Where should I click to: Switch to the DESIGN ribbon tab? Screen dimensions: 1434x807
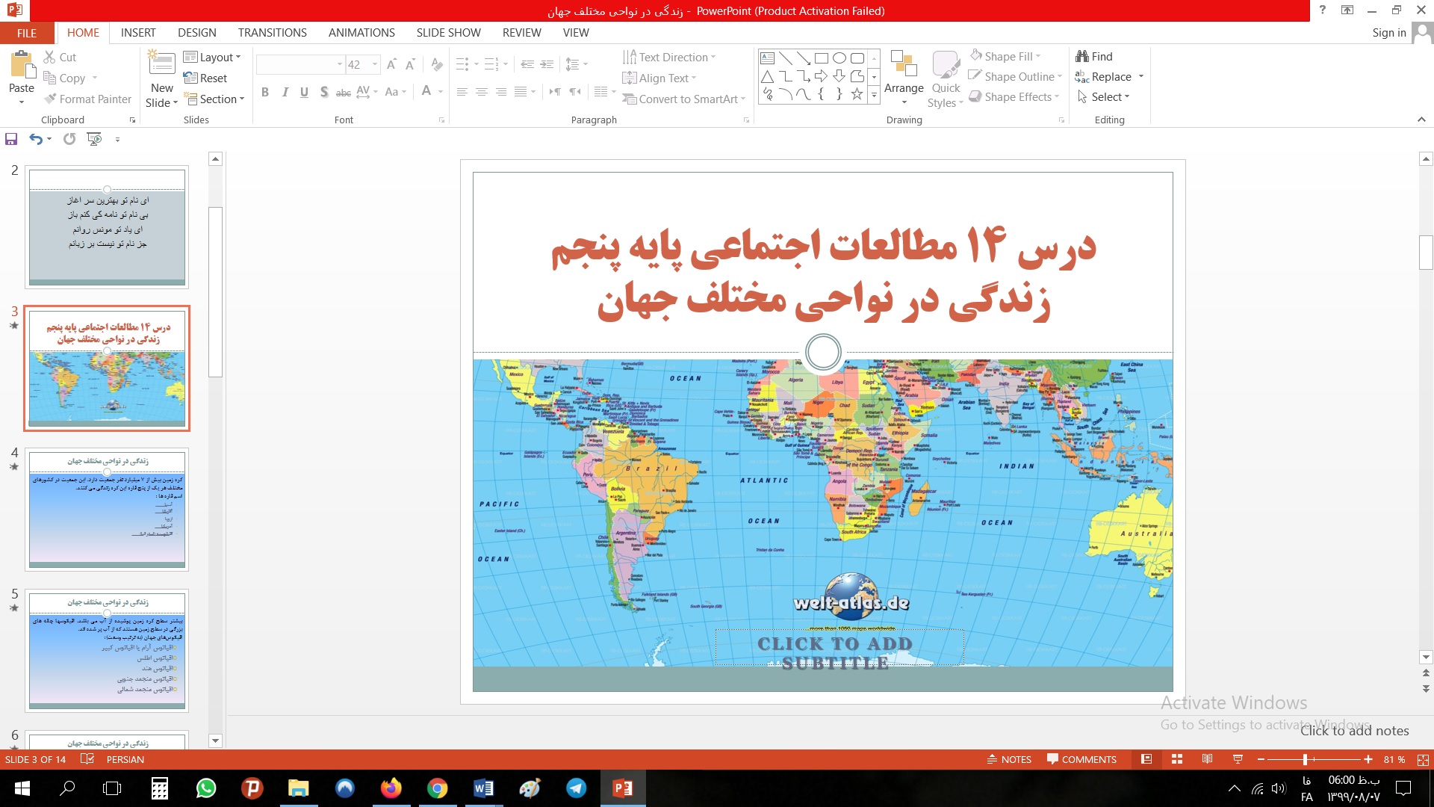point(196,32)
